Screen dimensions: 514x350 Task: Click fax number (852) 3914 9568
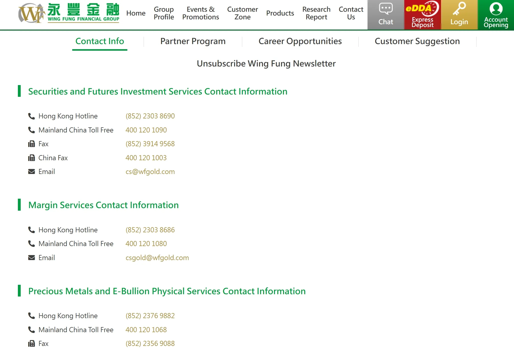pyautogui.click(x=150, y=144)
